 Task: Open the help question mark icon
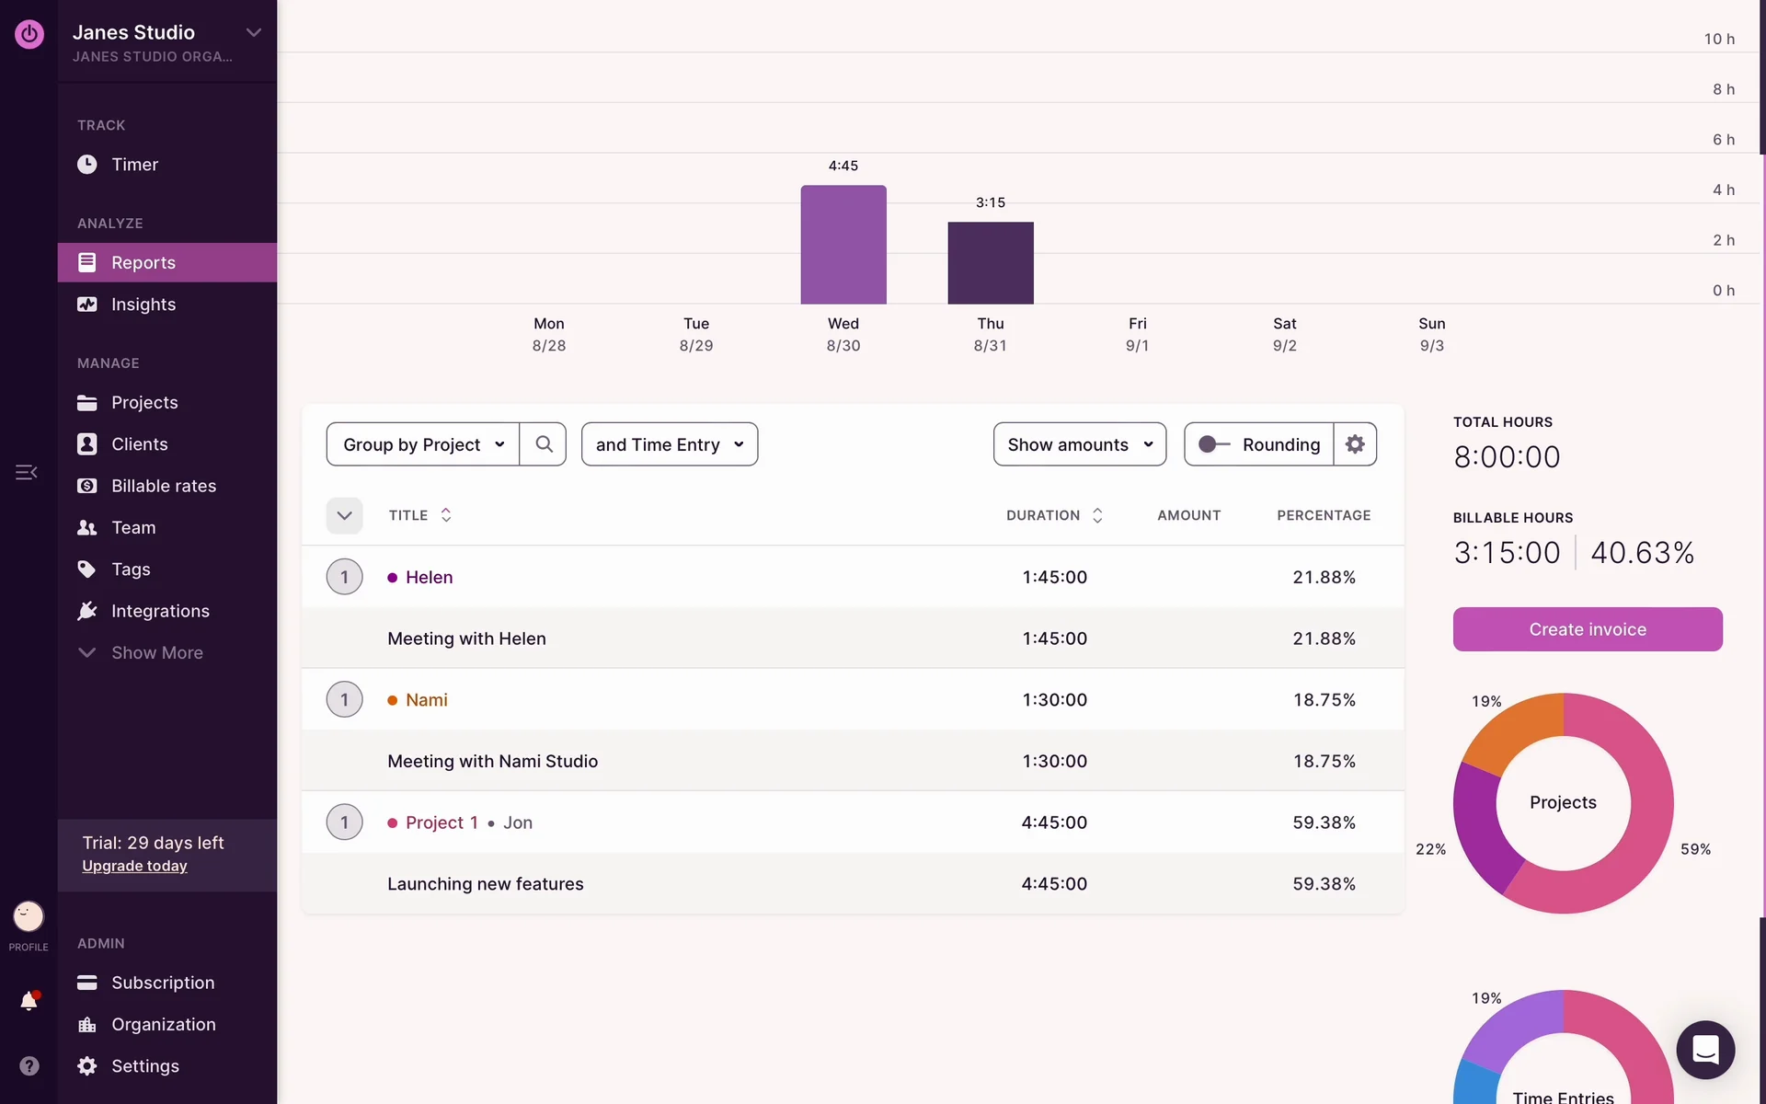(x=29, y=1065)
